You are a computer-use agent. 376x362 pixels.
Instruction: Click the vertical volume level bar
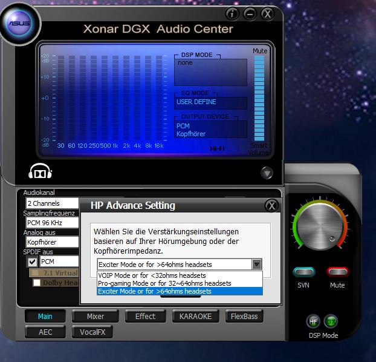coord(259,98)
